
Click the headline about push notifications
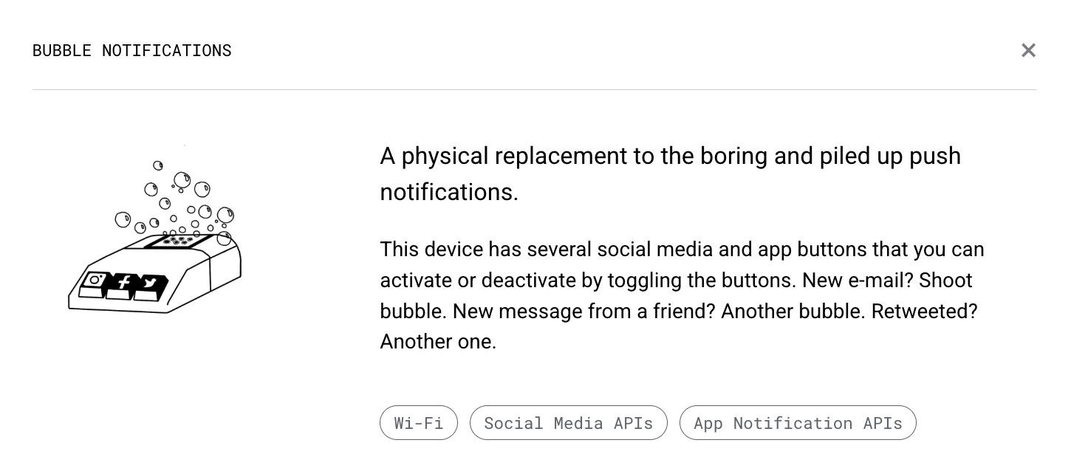pyautogui.click(x=670, y=173)
